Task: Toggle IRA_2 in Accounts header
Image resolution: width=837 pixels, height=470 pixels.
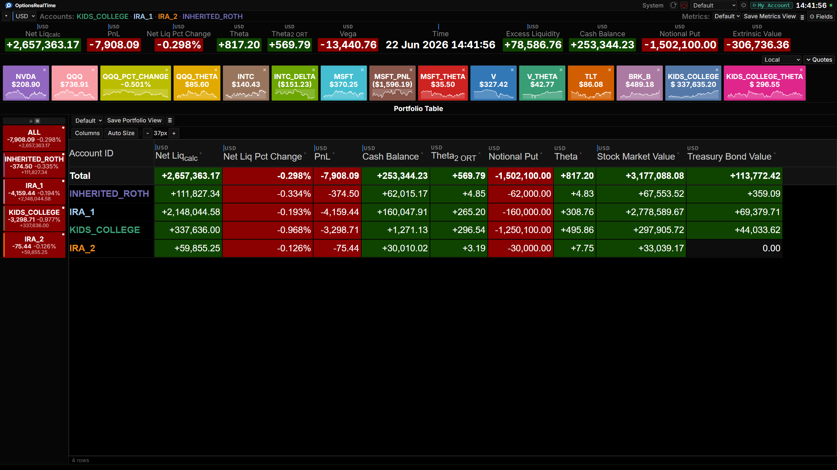Action: pos(167,16)
